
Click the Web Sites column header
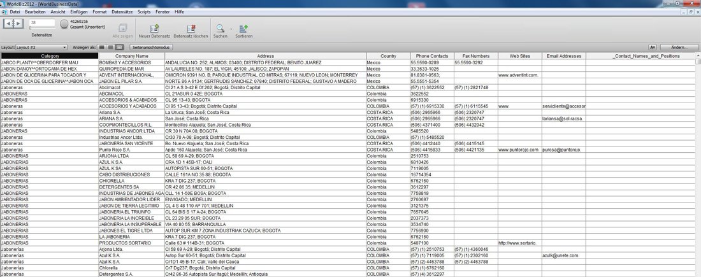[520, 56]
